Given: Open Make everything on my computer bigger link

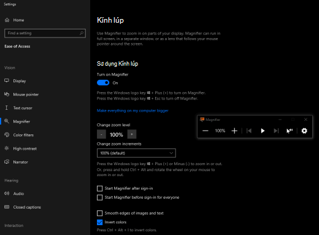Looking at the screenshot, I should pyautogui.click(x=133, y=110).
